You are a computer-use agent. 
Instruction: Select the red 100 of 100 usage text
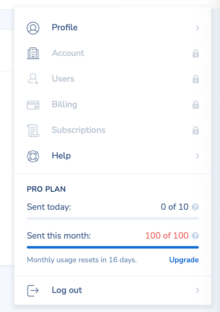click(x=168, y=235)
